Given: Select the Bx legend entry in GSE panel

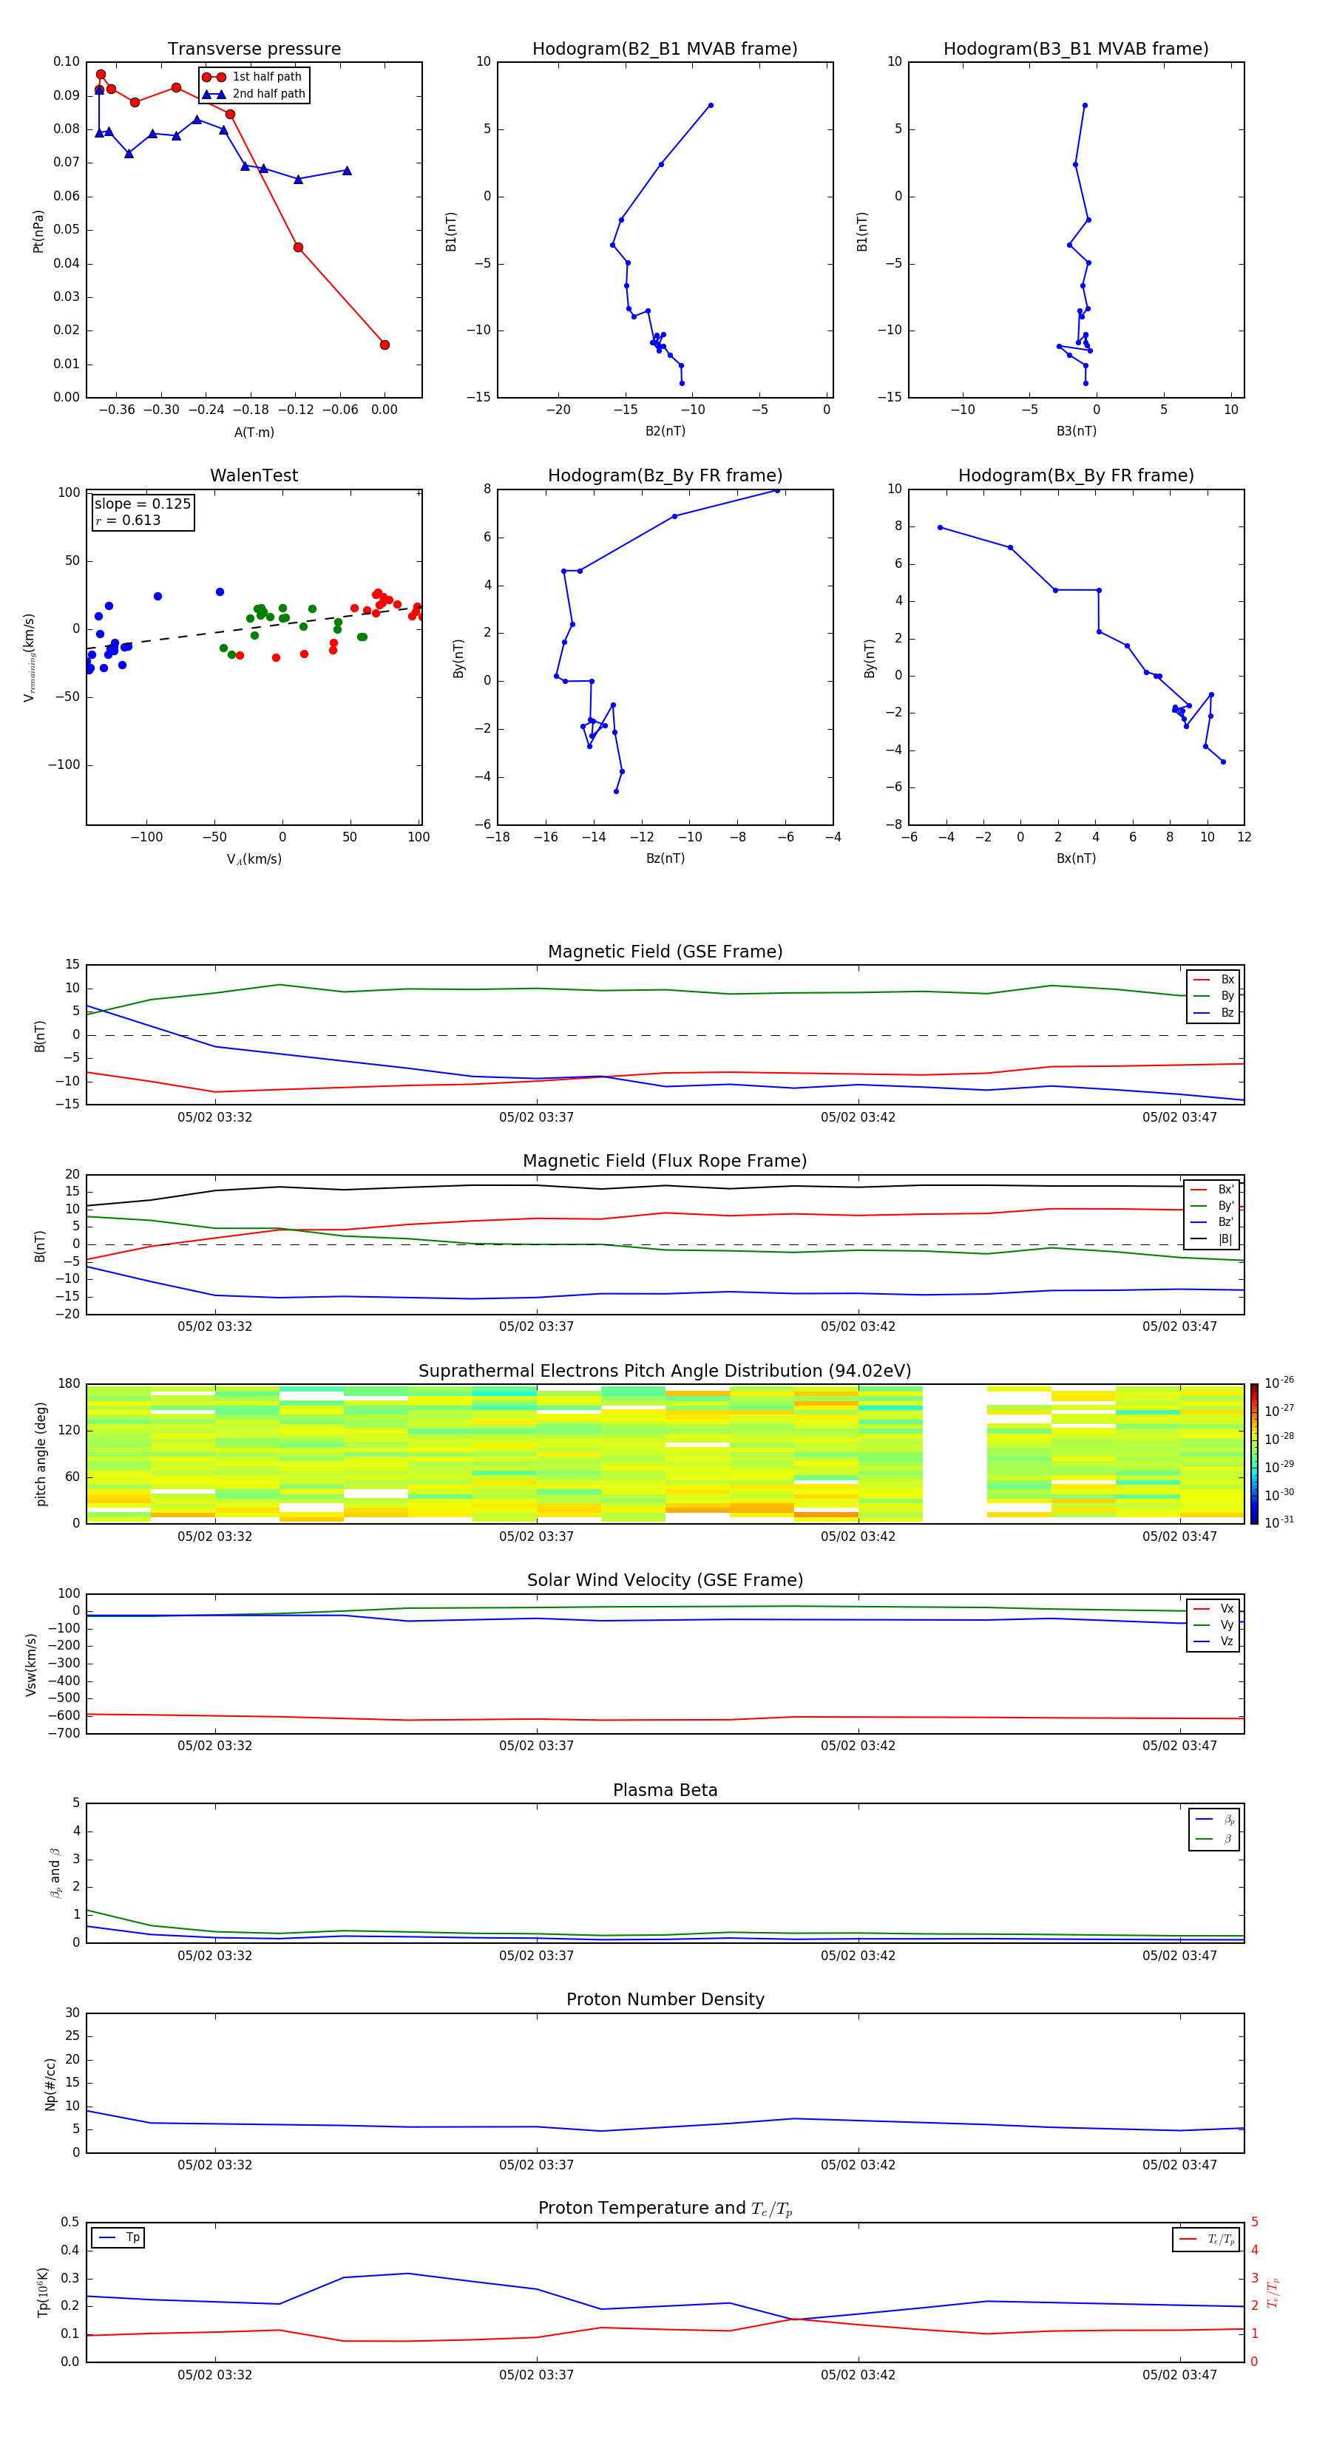Looking at the screenshot, I should 1213,980.
